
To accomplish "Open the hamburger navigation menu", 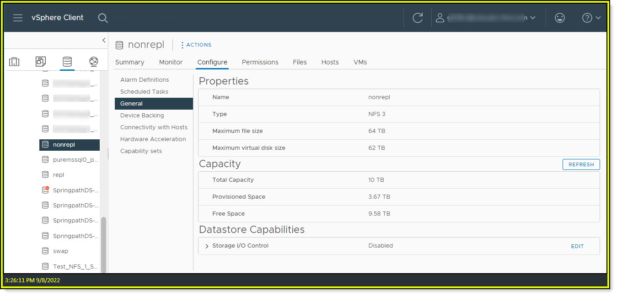I will point(18,18).
